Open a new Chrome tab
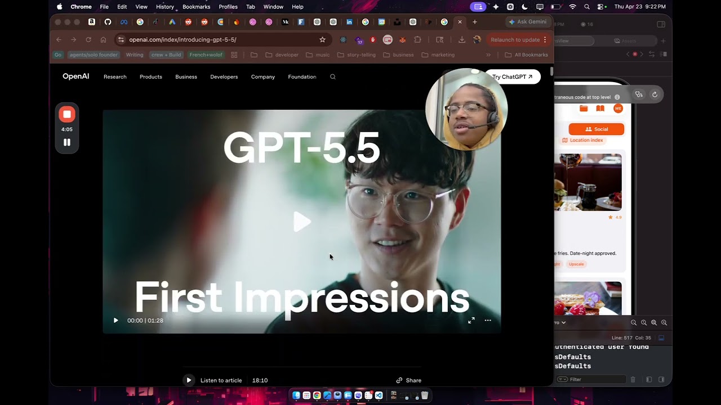The image size is (721, 405). tap(475, 22)
